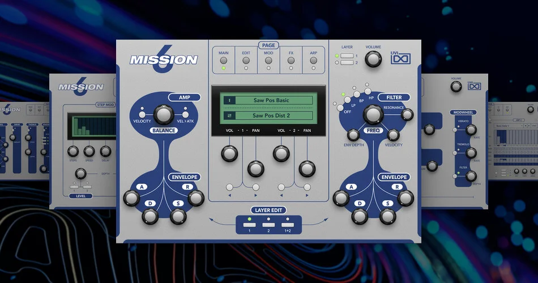Click the STEPS knob in Step Mod window

pos(72,151)
